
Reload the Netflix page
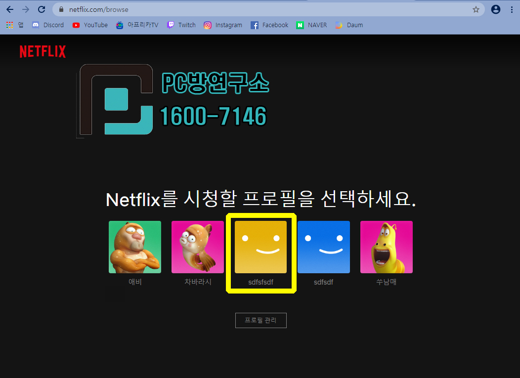pyautogui.click(x=42, y=9)
